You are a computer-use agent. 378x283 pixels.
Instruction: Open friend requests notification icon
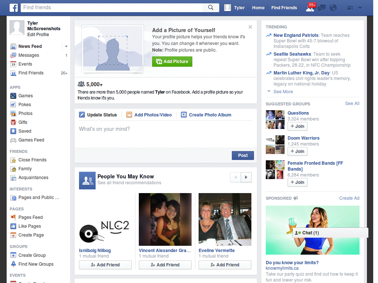310,7
